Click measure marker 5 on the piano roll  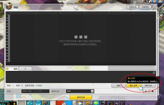click(x=109, y=13)
